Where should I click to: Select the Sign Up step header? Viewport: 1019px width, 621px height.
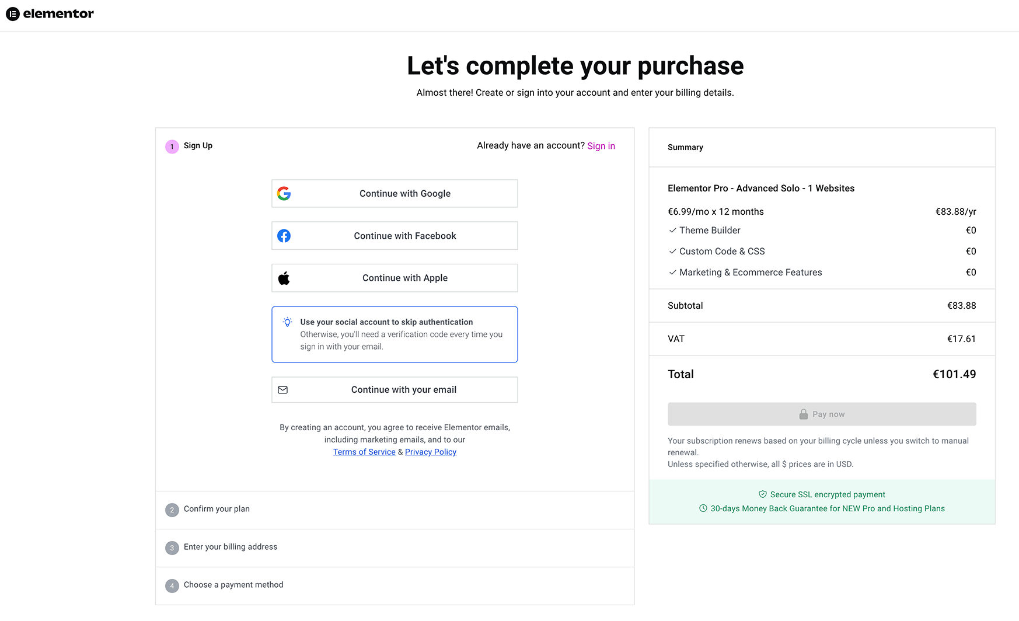click(198, 146)
